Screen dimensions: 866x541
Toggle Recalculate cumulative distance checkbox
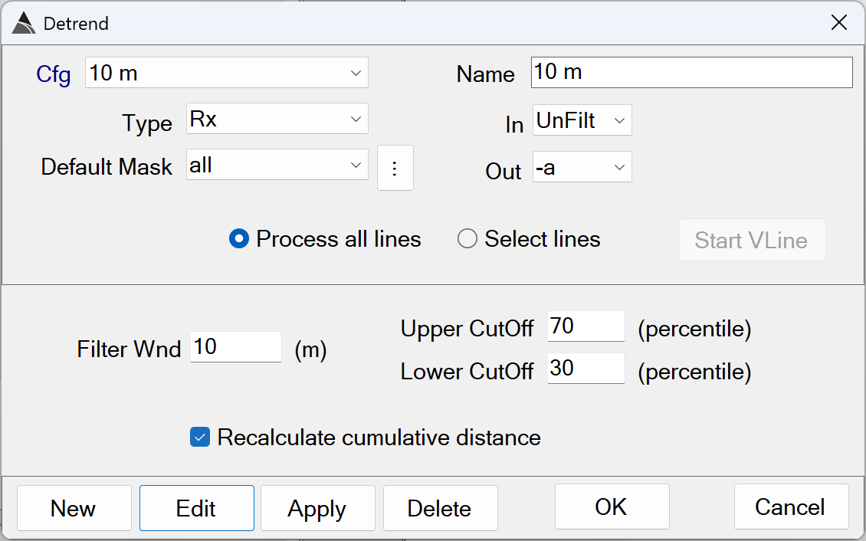pos(200,438)
